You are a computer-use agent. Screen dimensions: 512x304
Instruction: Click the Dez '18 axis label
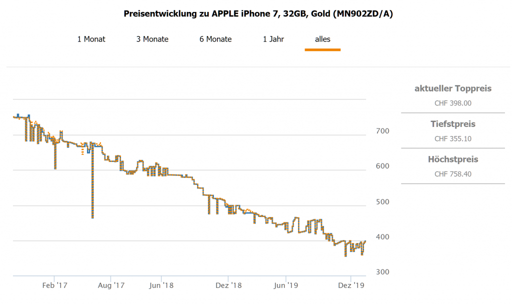(x=228, y=285)
